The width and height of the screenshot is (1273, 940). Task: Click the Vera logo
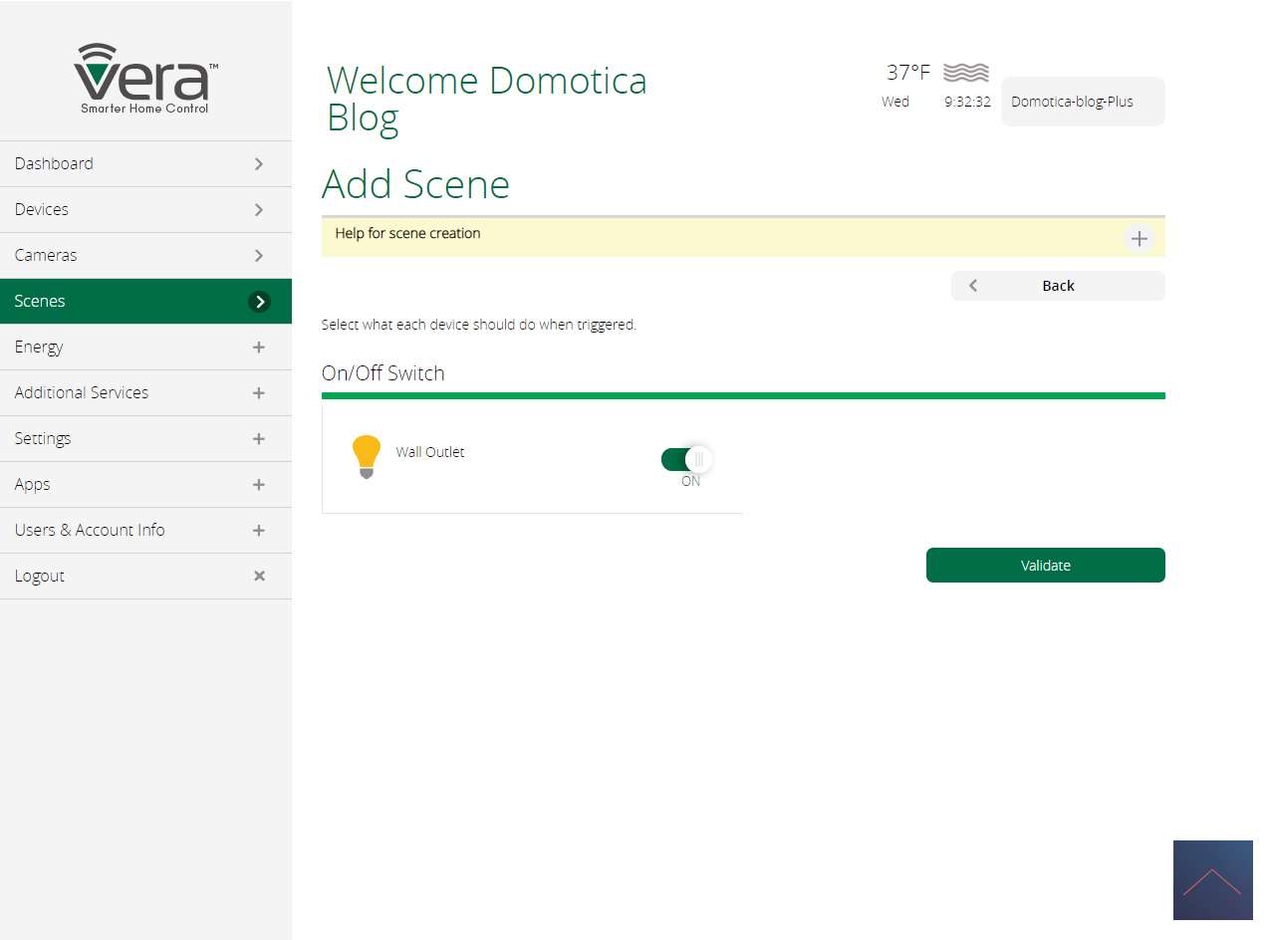(x=145, y=79)
